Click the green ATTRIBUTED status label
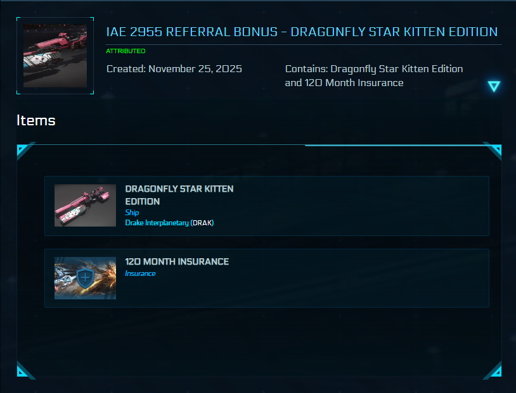 point(126,51)
